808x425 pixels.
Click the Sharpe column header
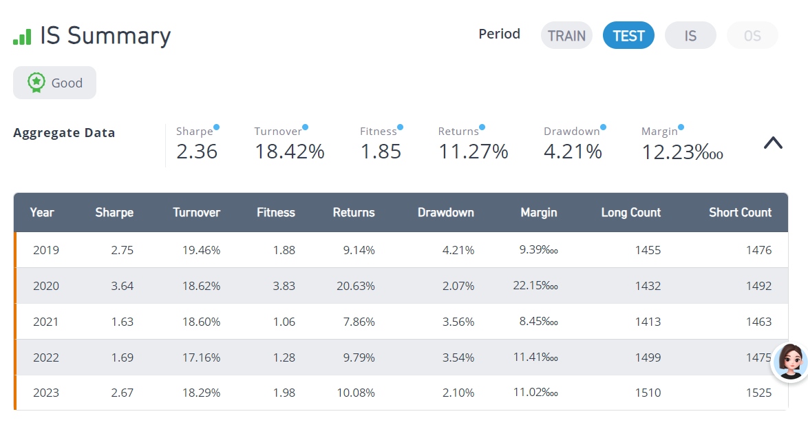tap(114, 212)
